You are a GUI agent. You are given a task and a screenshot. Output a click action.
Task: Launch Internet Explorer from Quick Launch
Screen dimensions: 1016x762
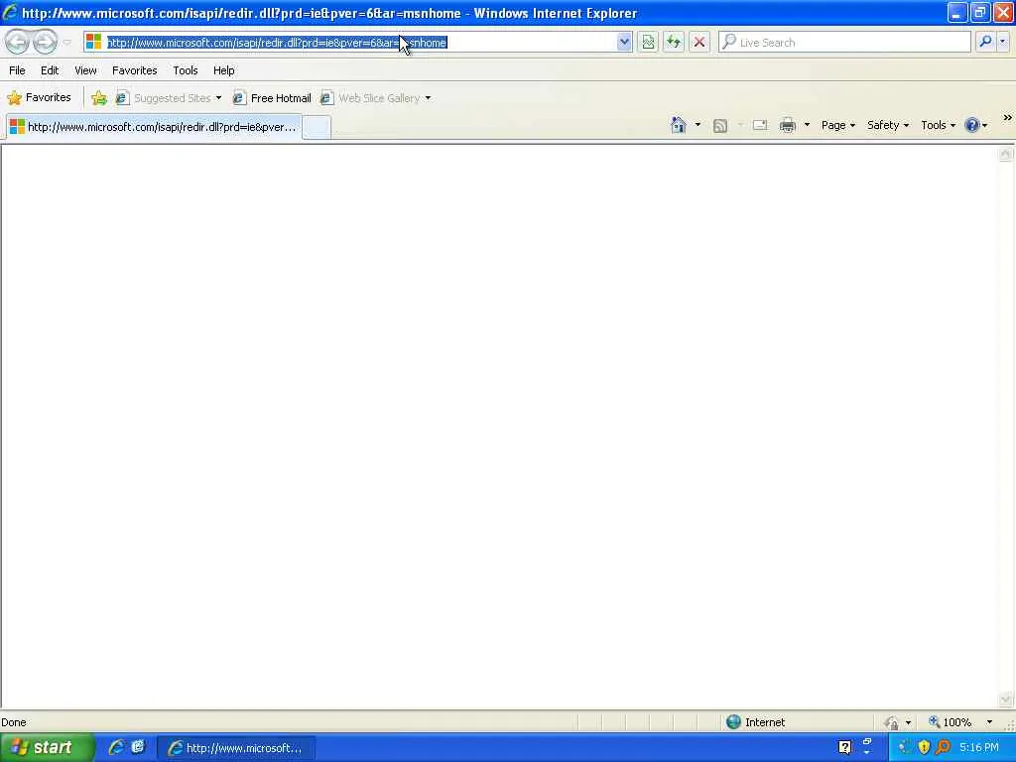(116, 748)
